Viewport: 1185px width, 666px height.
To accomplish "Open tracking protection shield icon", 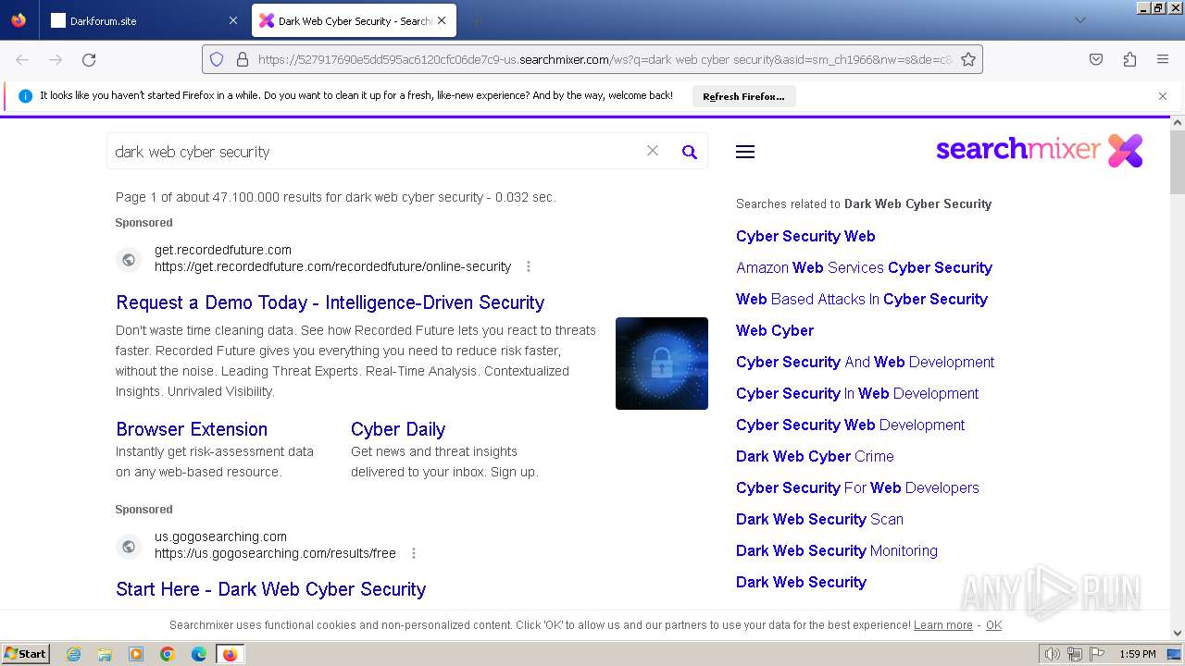I will pos(217,59).
